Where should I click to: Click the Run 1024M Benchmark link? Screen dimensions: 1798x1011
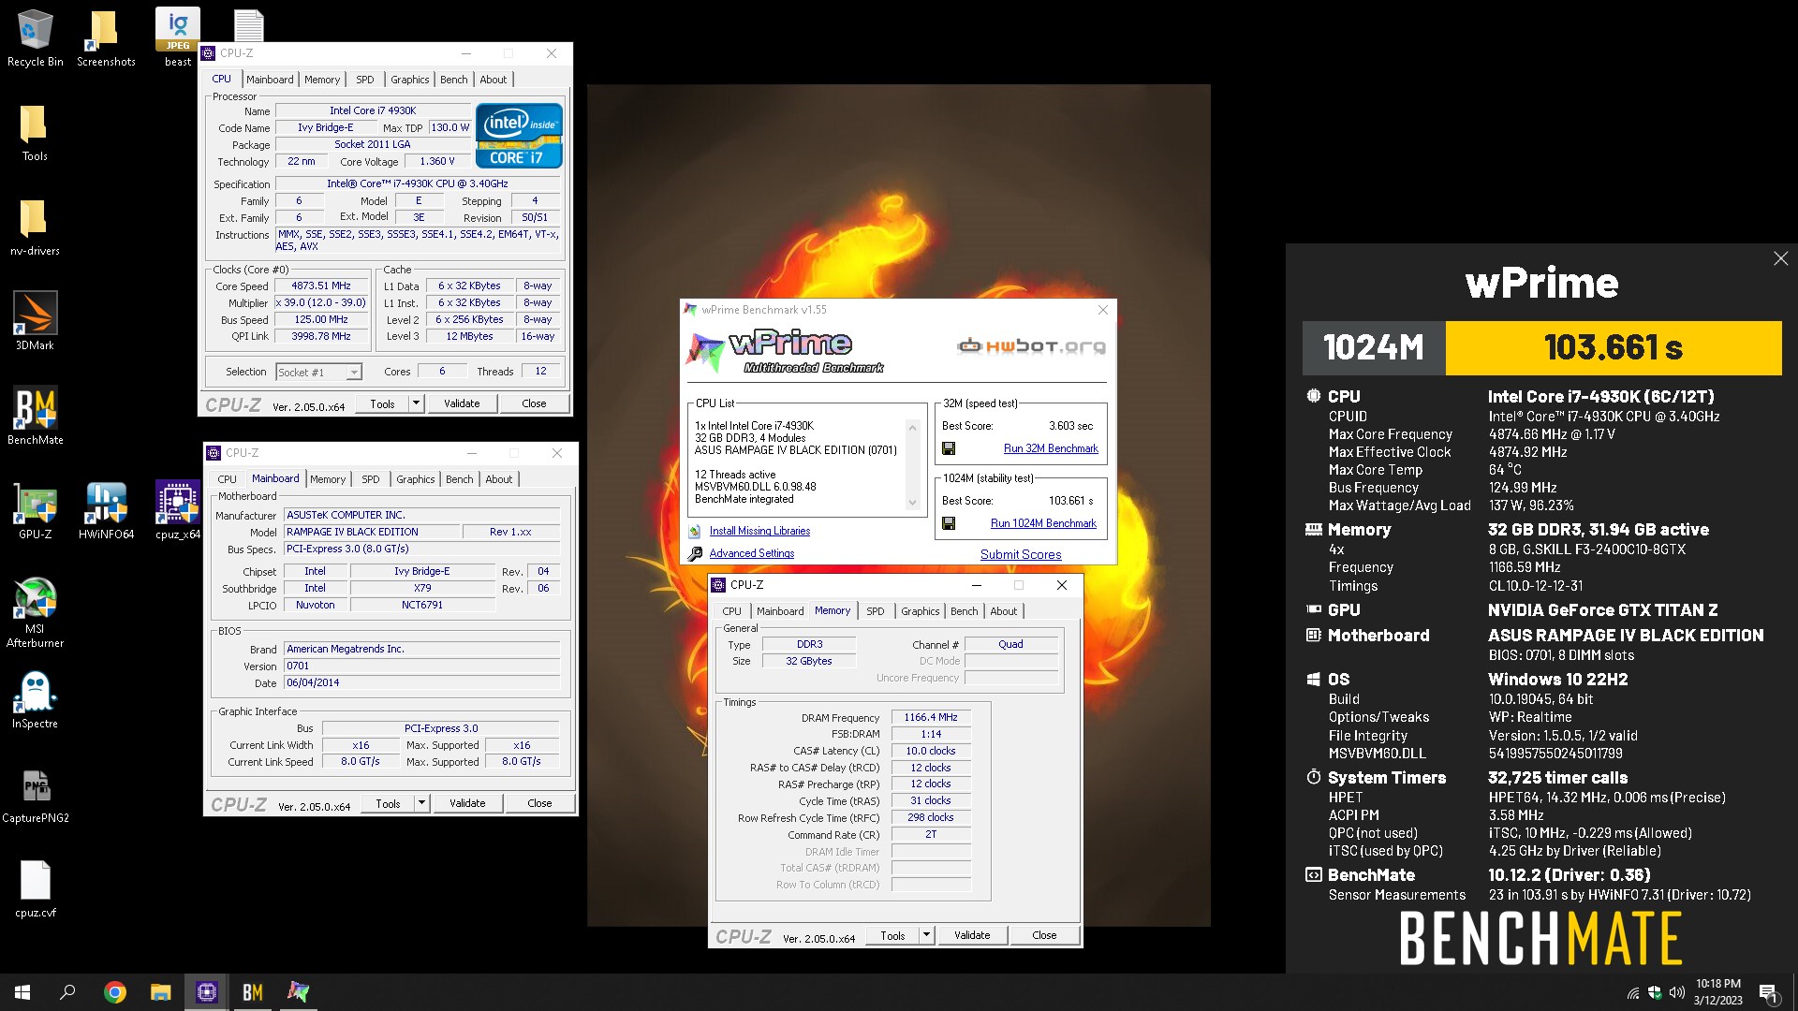1043,523
